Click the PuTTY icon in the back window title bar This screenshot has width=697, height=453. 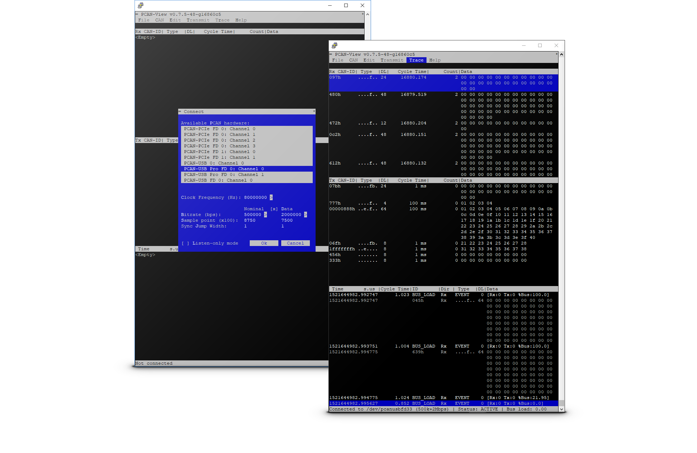[x=141, y=5]
